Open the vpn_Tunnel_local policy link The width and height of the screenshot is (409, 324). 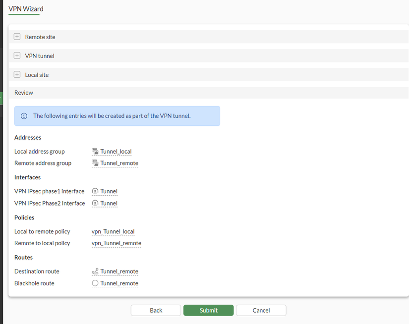[113, 231]
